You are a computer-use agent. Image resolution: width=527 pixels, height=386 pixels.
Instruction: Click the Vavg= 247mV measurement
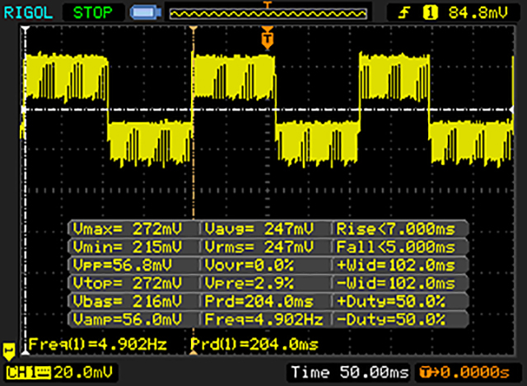coord(259,229)
